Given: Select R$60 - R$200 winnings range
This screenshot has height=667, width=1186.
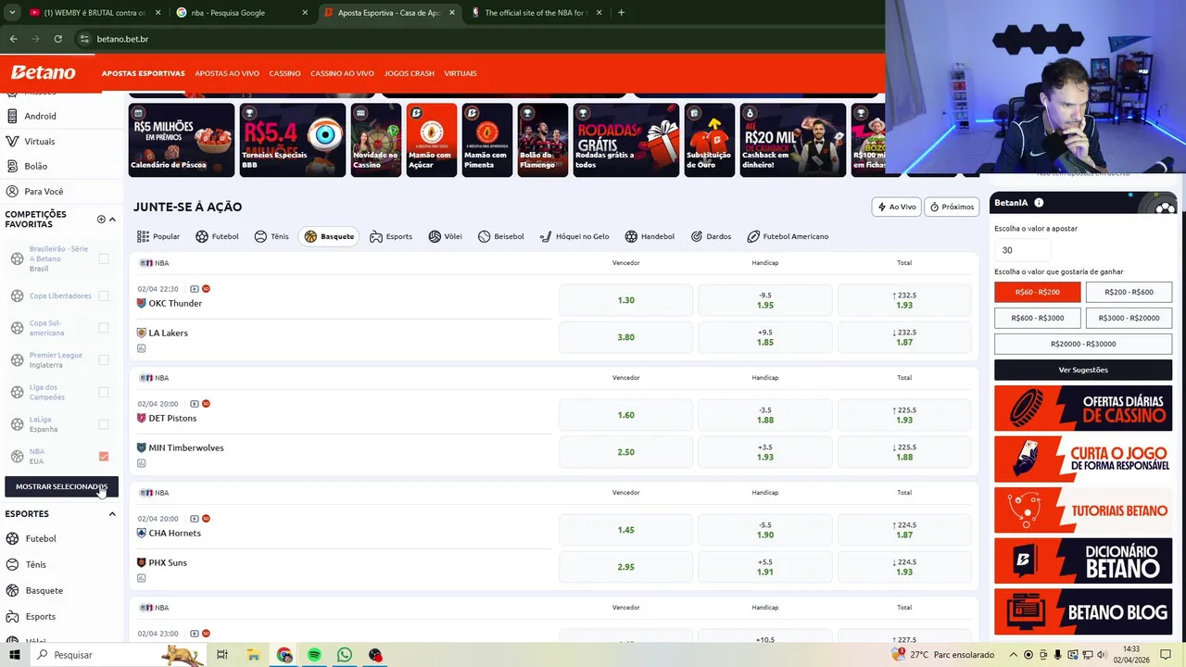Looking at the screenshot, I should click(x=1038, y=292).
